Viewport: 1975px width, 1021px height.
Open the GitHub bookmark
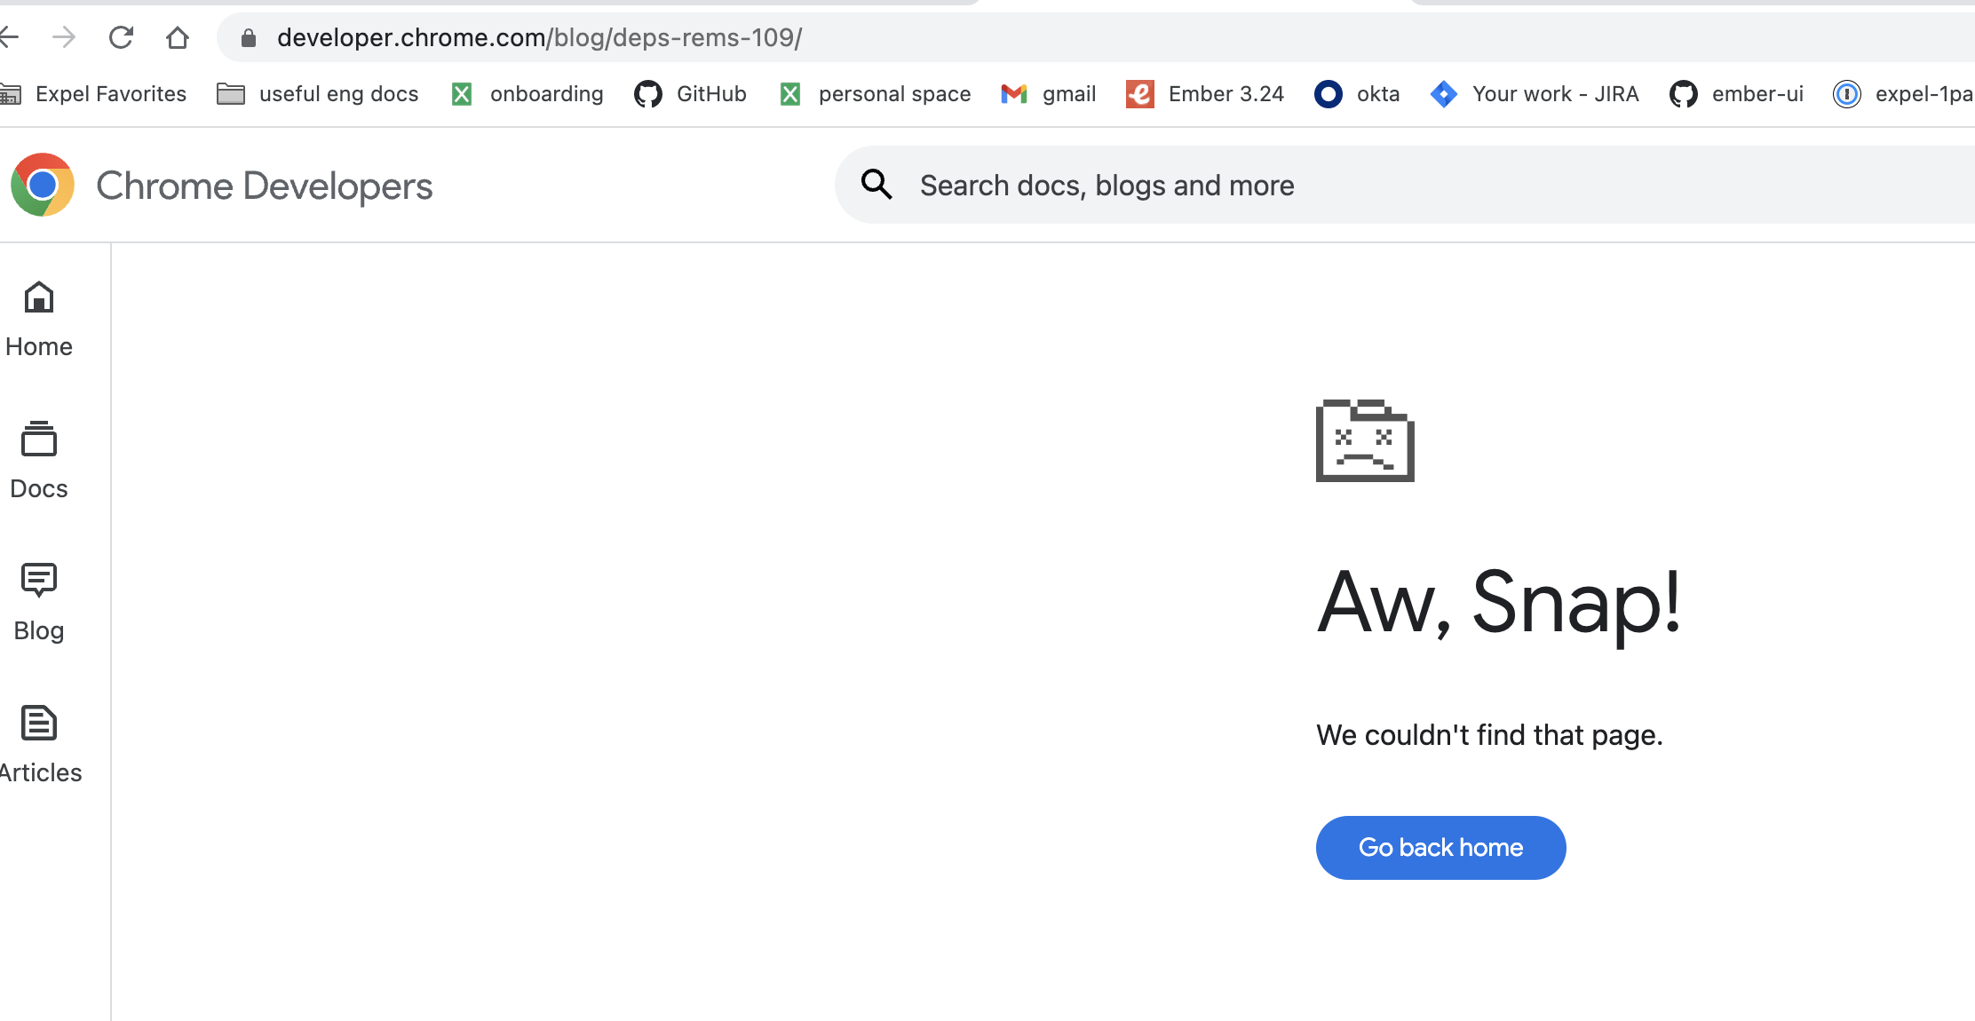pyautogui.click(x=691, y=93)
